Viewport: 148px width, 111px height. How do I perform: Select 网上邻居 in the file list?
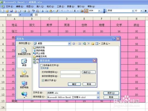pos(39,54)
